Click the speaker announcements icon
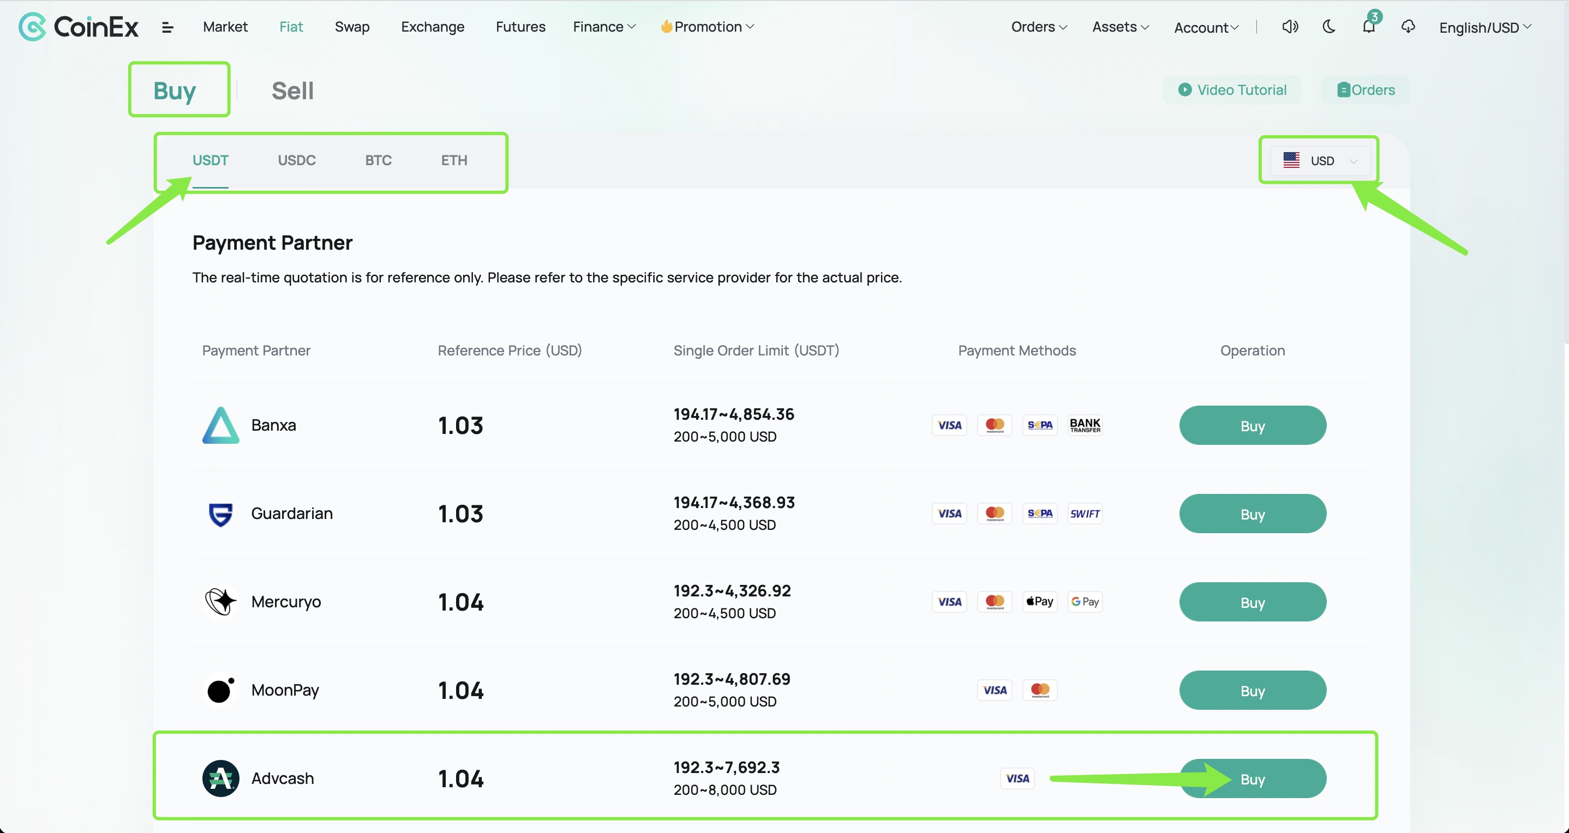This screenshot has width=1569, height=833. tap(1290, 27)
